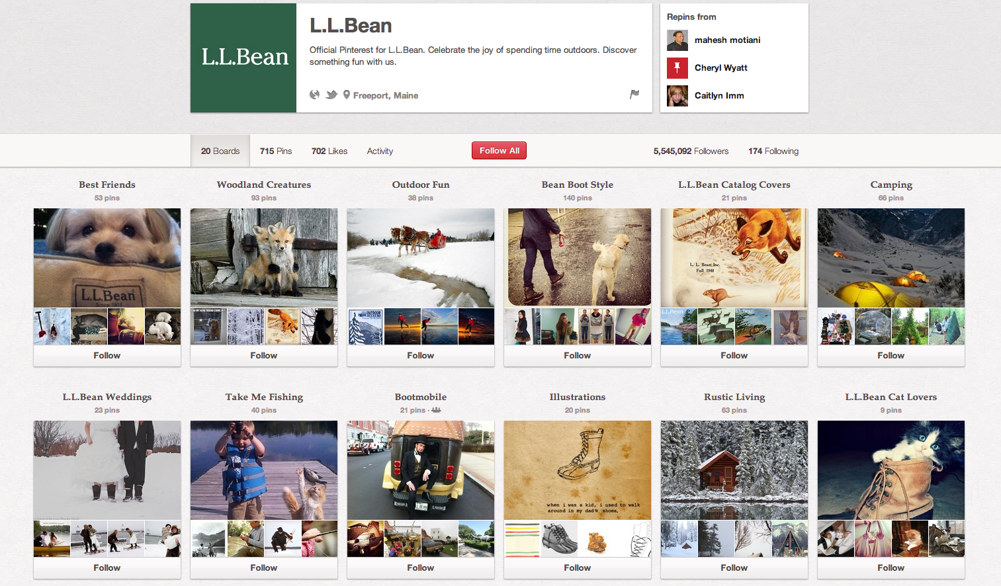Open the L.L.Bean Weddings board title
Viewport: 1001px width, 586px height.
(107, 397)
